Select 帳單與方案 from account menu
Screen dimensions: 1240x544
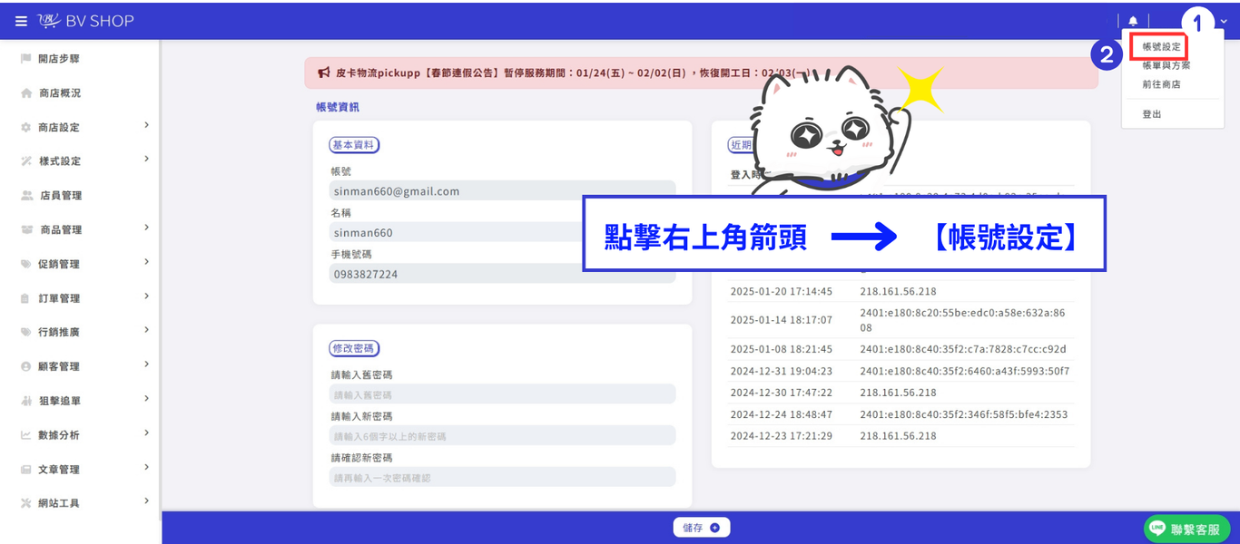pos(1166,65)
